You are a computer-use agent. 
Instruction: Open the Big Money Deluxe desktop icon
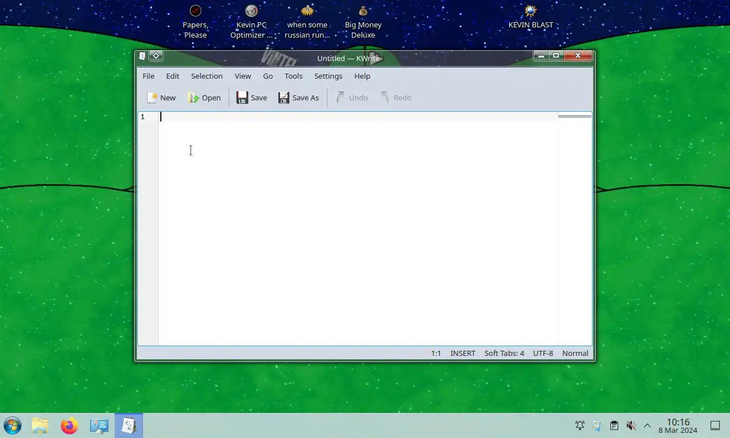[x=363, y=22]
